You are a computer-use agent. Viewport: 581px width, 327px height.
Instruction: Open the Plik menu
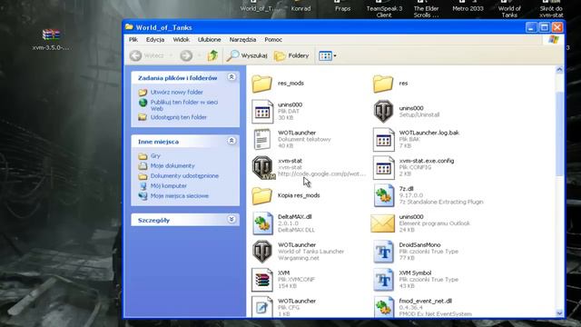(x=133, y=39)
